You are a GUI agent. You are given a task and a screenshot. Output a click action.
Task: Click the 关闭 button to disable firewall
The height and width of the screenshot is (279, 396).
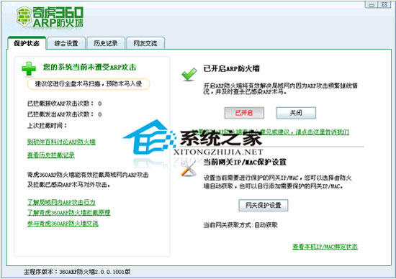pyautogui.click(x=296, y=113)
